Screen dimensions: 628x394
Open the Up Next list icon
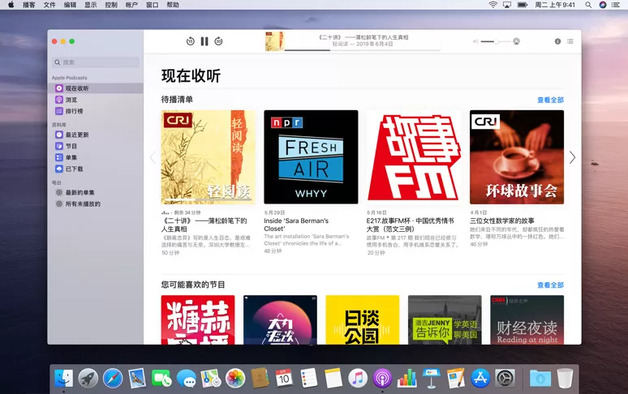pyautogui.click(x=570, y=41)
